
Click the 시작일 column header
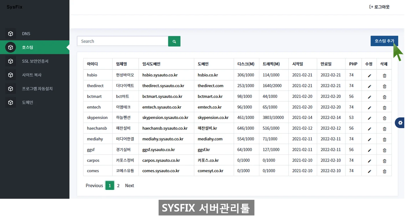pyautogui.click(x=298, y=64)
